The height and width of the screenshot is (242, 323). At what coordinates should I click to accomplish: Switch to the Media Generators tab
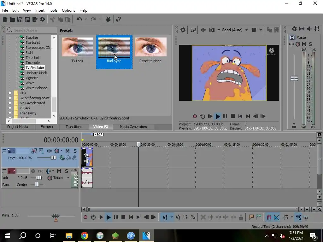click(133, 127)
